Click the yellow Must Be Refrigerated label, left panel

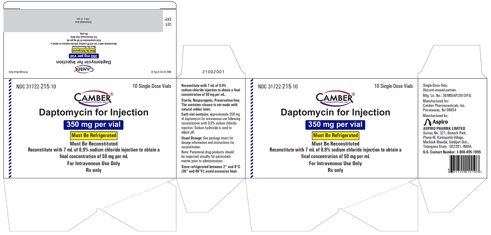point(94,135)
